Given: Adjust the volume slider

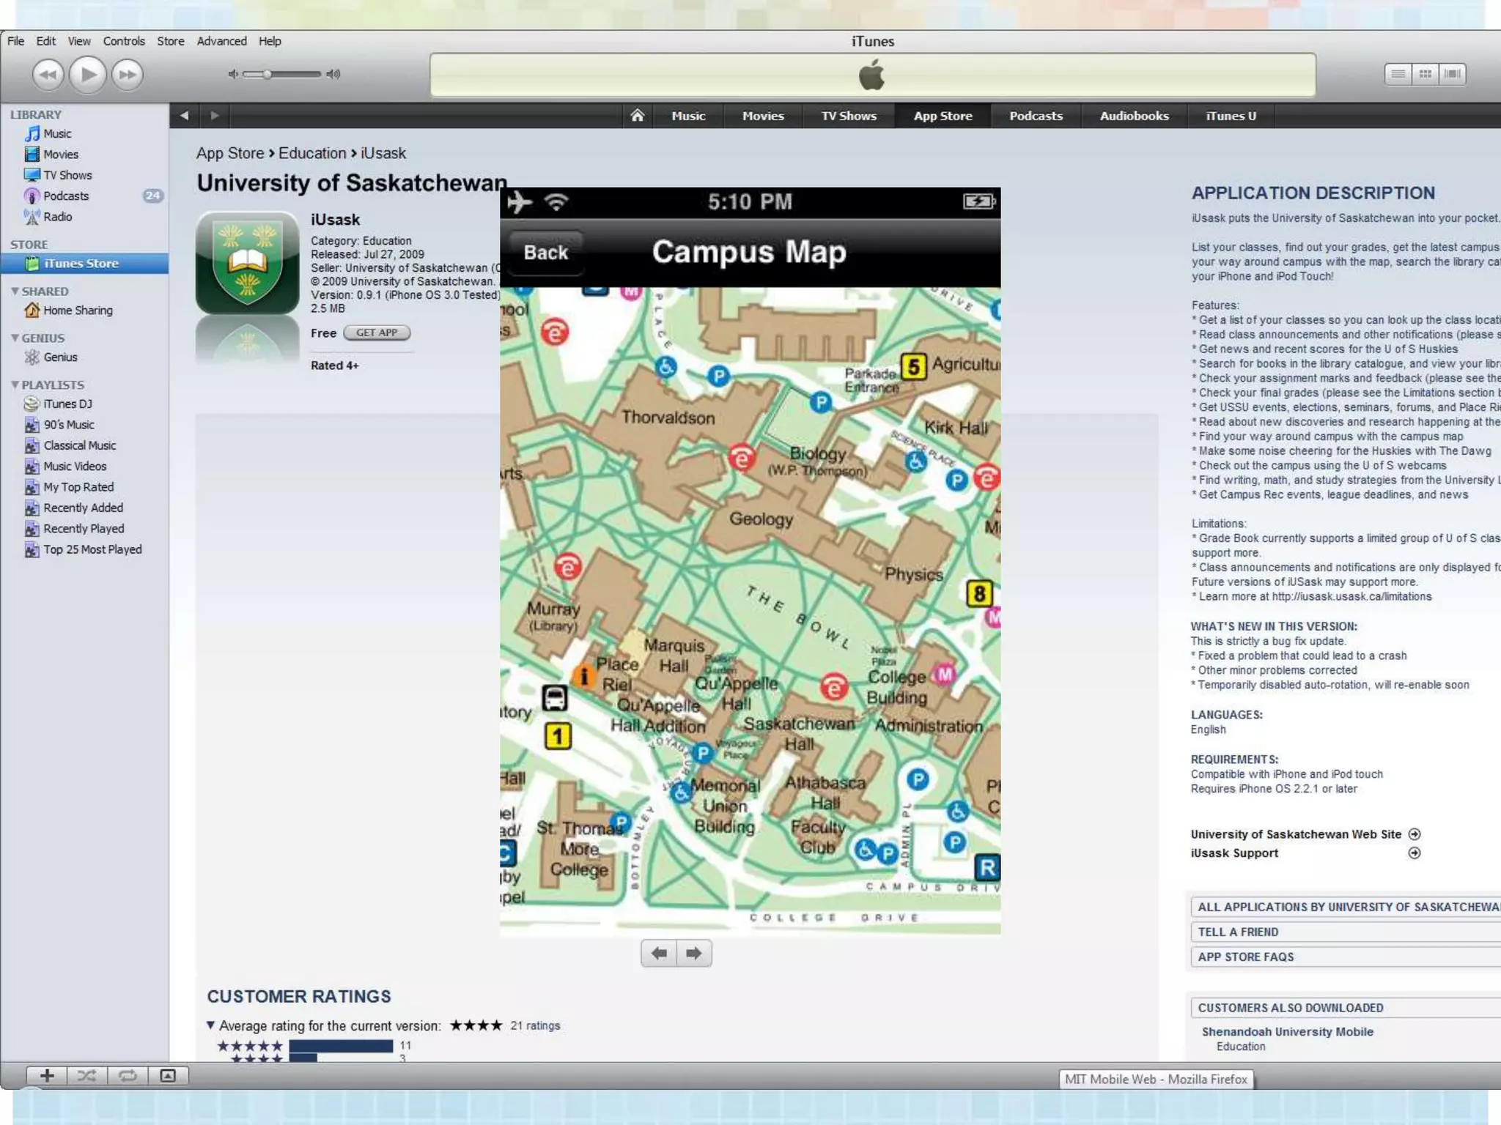Looking at the screenshot, I should (x=268, y=74).
